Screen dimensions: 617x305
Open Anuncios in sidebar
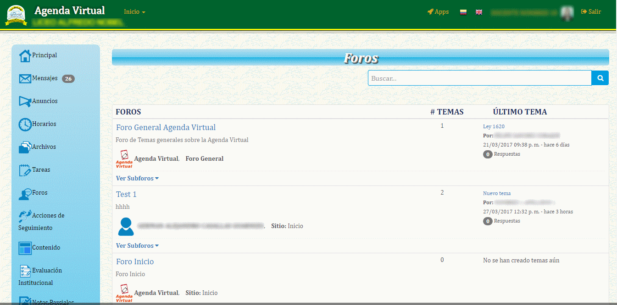45,101
